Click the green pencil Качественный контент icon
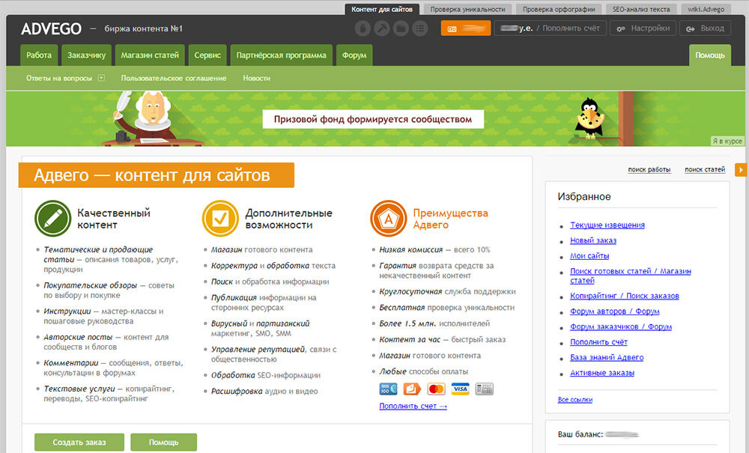Screen dimensions: 749x453 [x=52, y=218]
